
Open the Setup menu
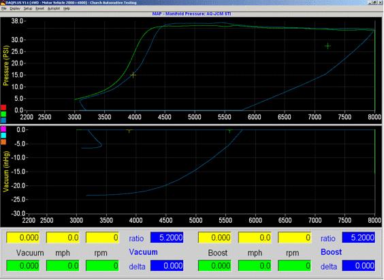coord(28,8)
